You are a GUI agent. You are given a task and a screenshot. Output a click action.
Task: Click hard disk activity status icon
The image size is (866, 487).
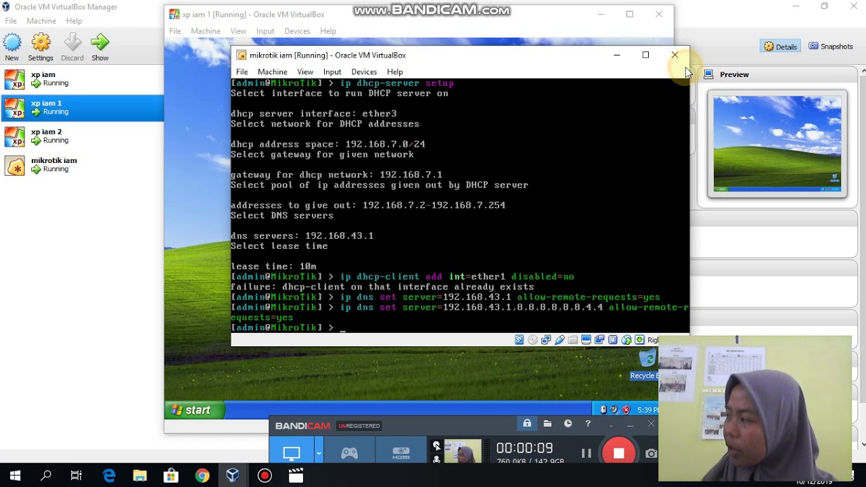(519, 340)
